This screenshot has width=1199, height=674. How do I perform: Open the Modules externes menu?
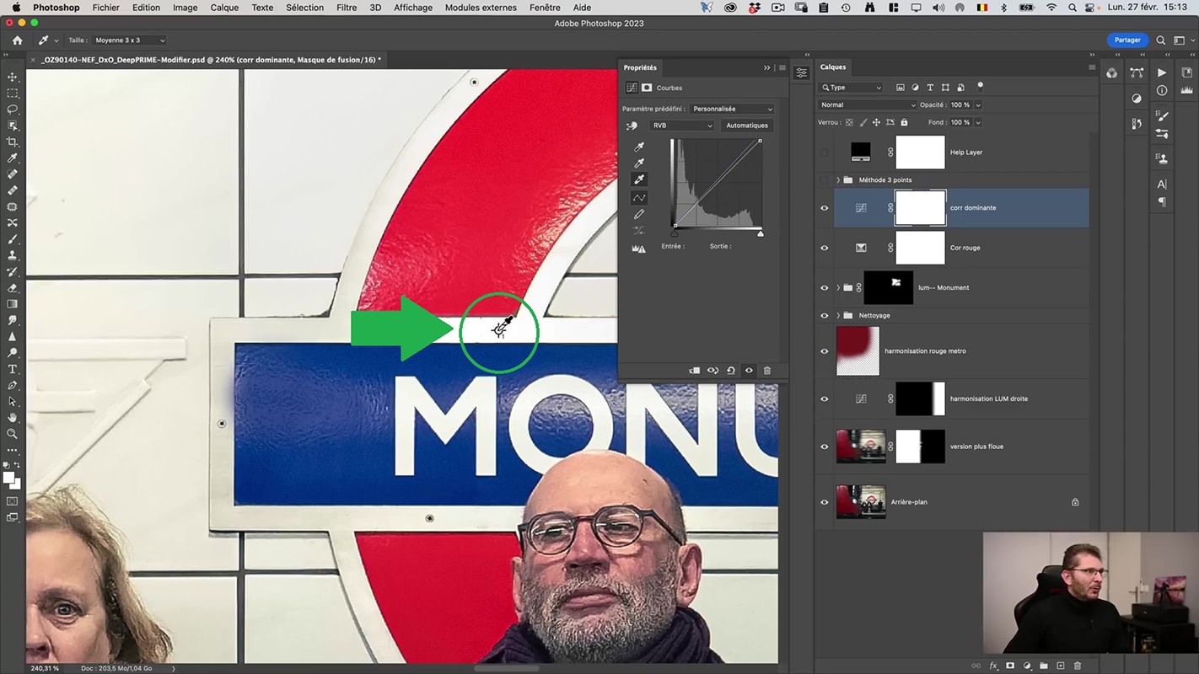coord(481,8)
